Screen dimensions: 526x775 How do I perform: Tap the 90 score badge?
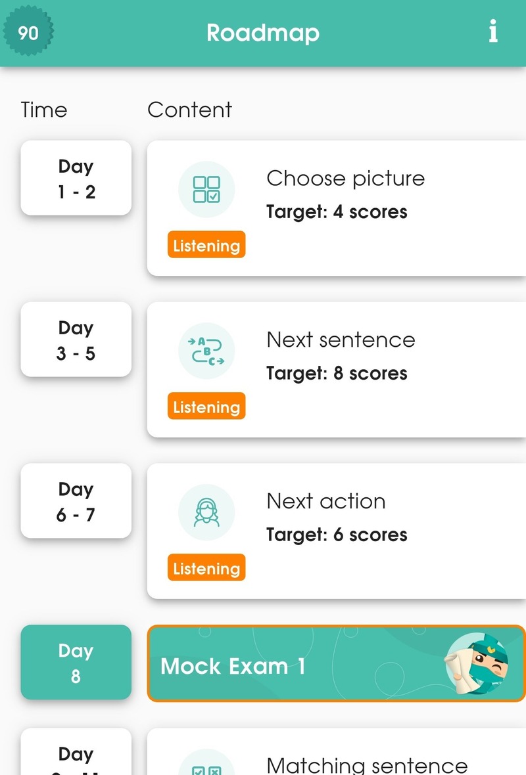pos(28,32)
